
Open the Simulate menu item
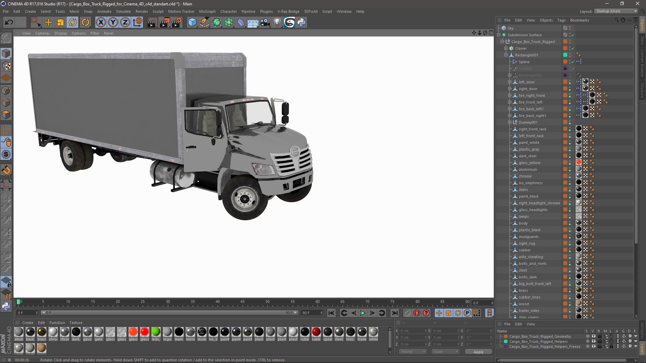pyautogui.click(x=123, y=11)
